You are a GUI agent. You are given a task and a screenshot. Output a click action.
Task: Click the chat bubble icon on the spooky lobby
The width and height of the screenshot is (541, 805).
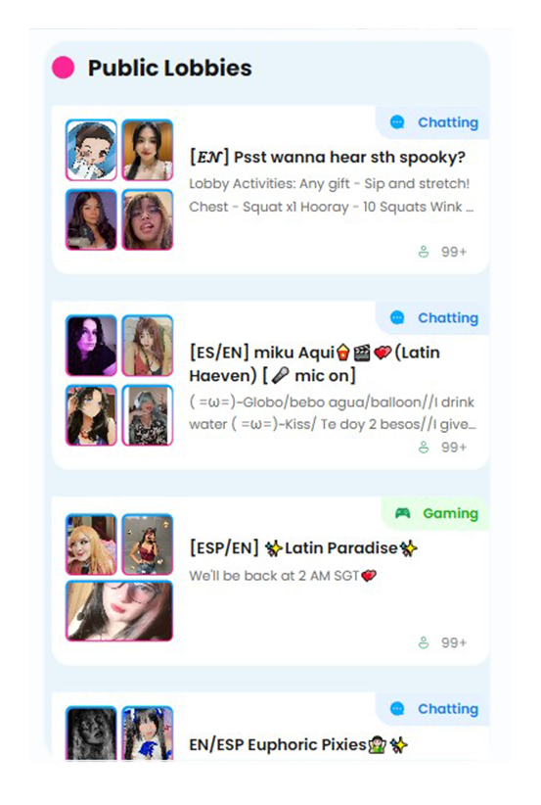(397, 122)
